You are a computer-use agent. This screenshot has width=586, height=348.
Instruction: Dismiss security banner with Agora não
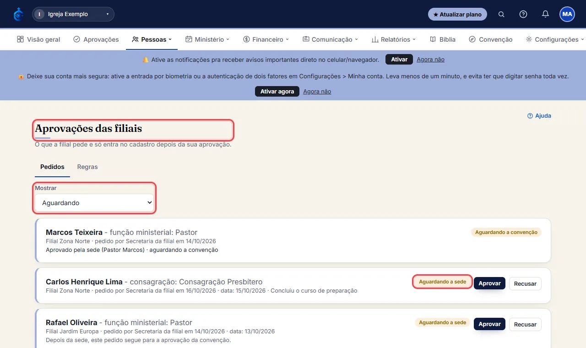point(317,92)
